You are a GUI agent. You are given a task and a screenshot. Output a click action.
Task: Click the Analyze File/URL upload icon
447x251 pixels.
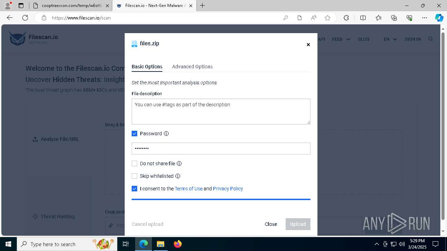pos(35,139)
